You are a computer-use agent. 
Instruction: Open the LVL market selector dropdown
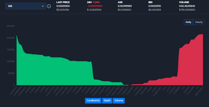point(26,6)
